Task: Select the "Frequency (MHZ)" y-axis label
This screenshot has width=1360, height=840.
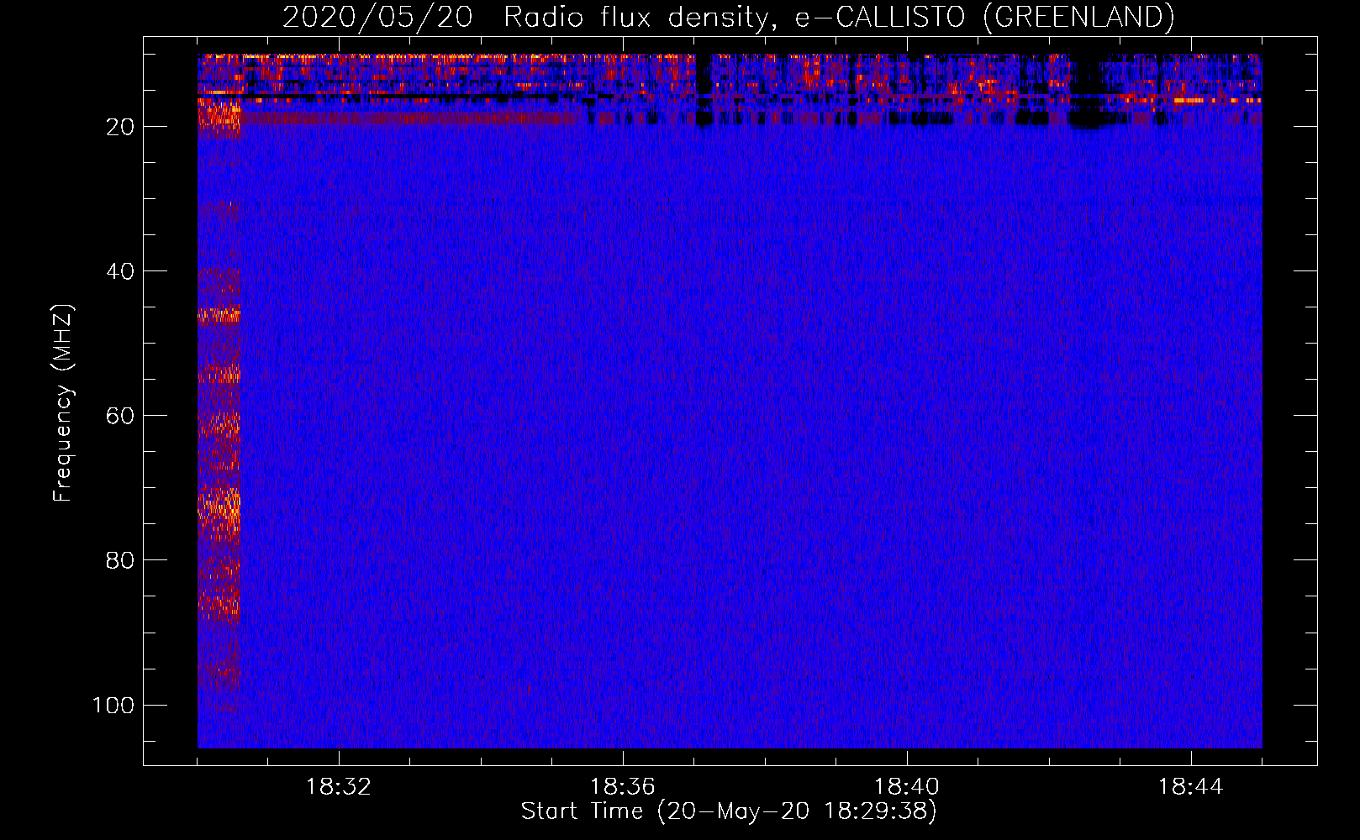Action: tap(63, 403)
